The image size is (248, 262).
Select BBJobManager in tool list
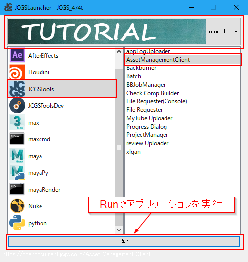click(146, 85)
